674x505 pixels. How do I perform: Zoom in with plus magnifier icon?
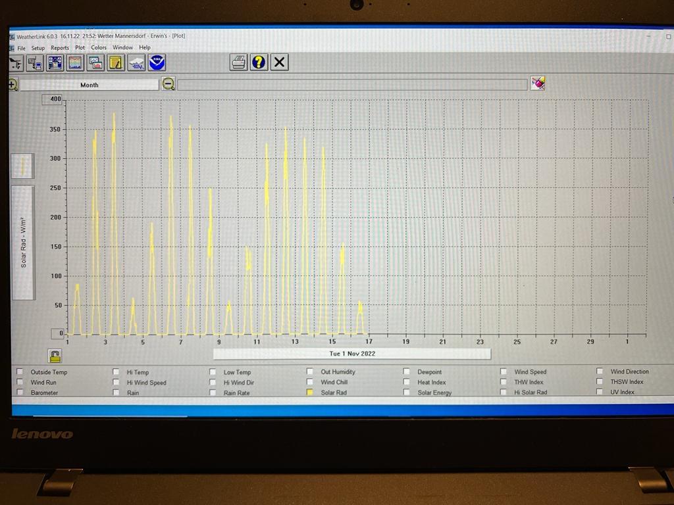[13, 85]
